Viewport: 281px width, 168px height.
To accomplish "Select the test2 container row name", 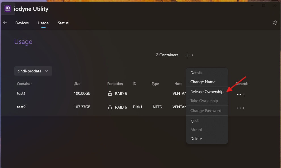I will pos(21,107).
